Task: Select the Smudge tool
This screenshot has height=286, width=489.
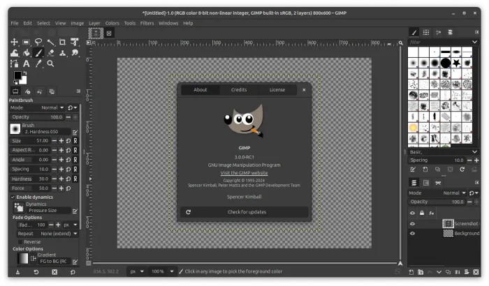Action: point(75,53)
